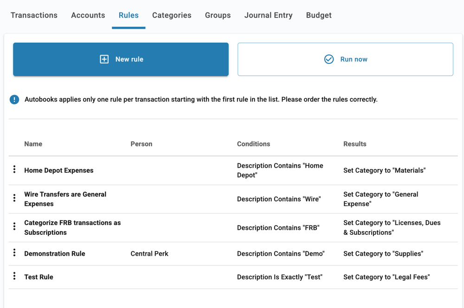Go to the Categories tab

(172, 15)
